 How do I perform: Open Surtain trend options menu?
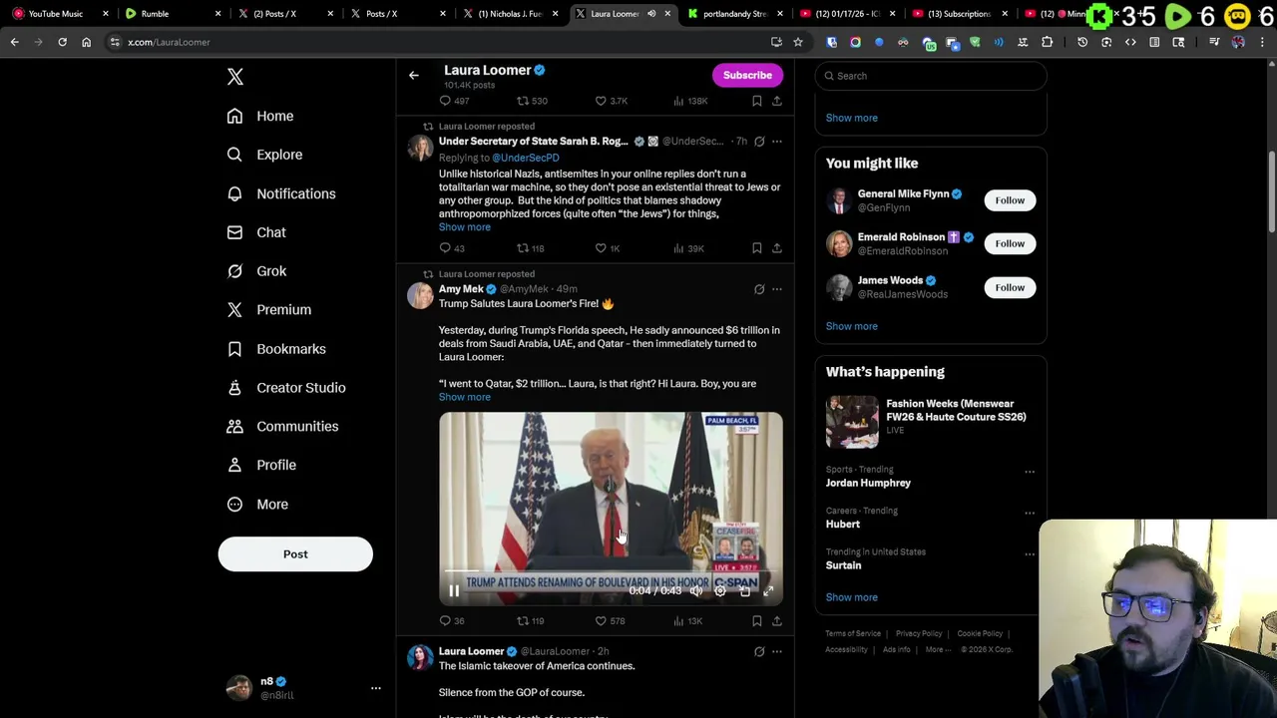[1030, 554]
